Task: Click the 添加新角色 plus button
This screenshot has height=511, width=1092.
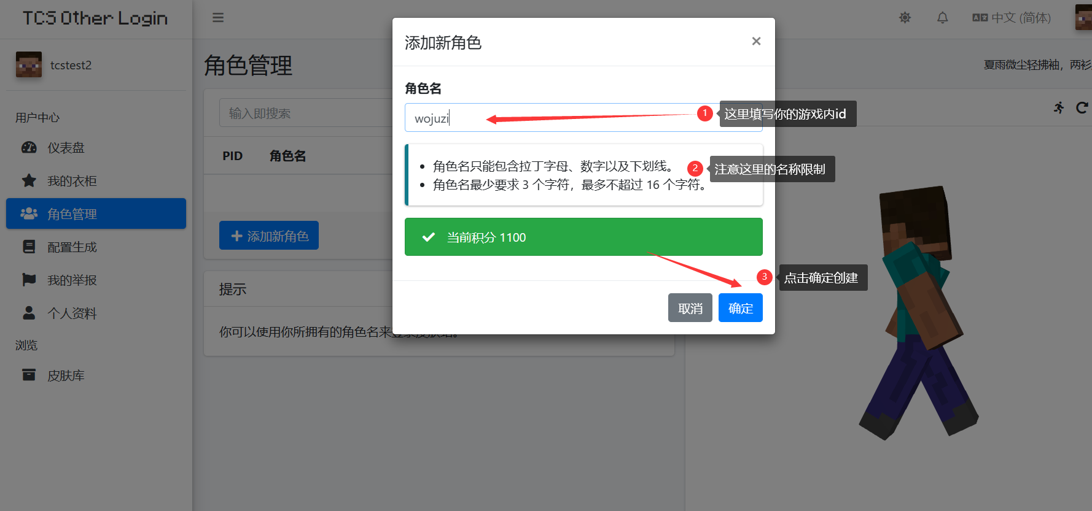Action: click(269, 236)
